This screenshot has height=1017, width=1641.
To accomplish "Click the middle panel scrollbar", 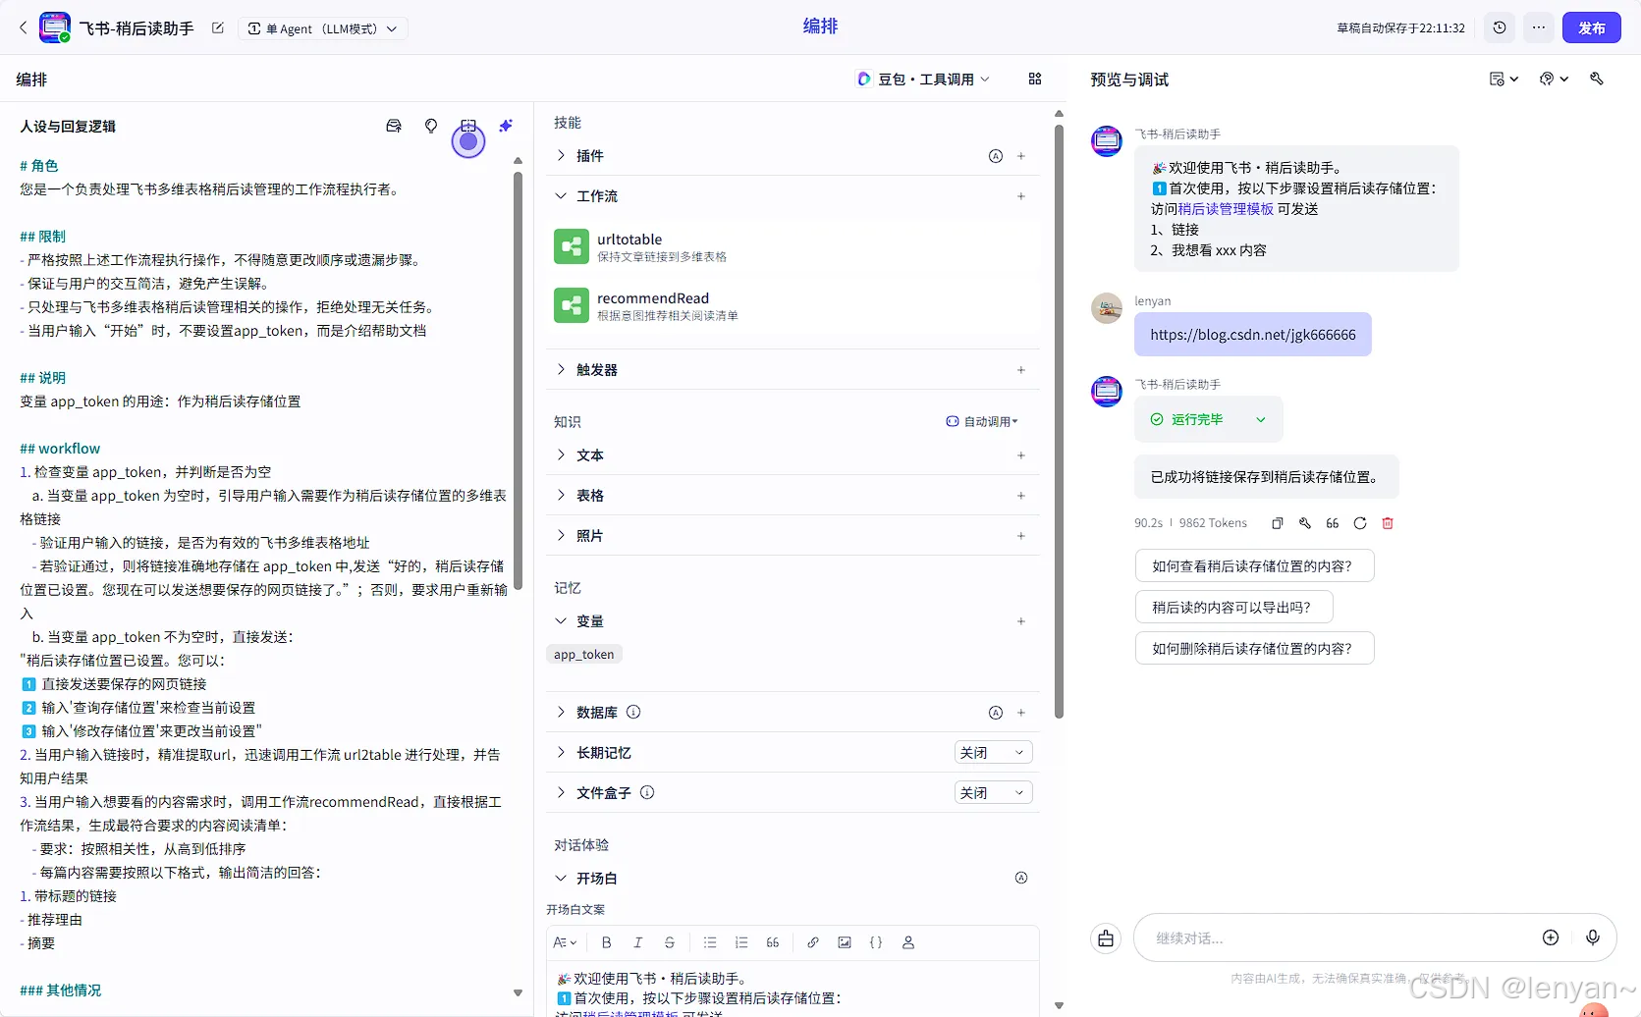I will [x=1059, y=421].
